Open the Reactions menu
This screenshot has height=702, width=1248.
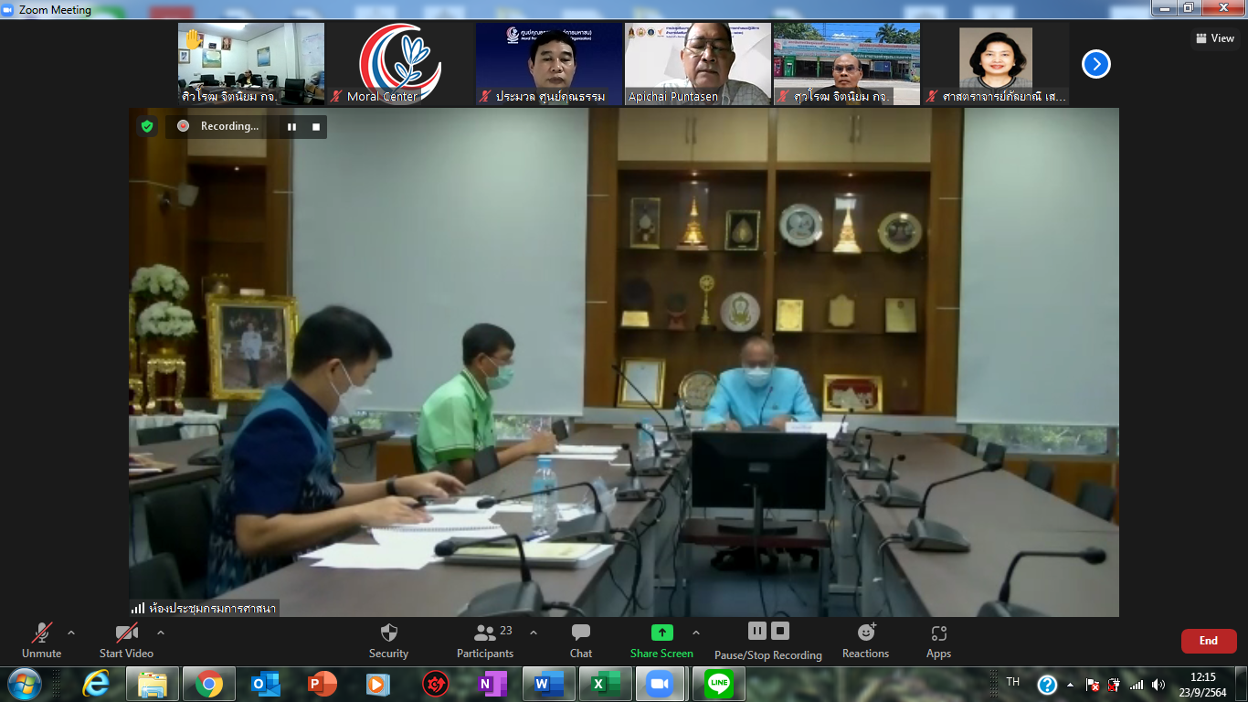865,640
